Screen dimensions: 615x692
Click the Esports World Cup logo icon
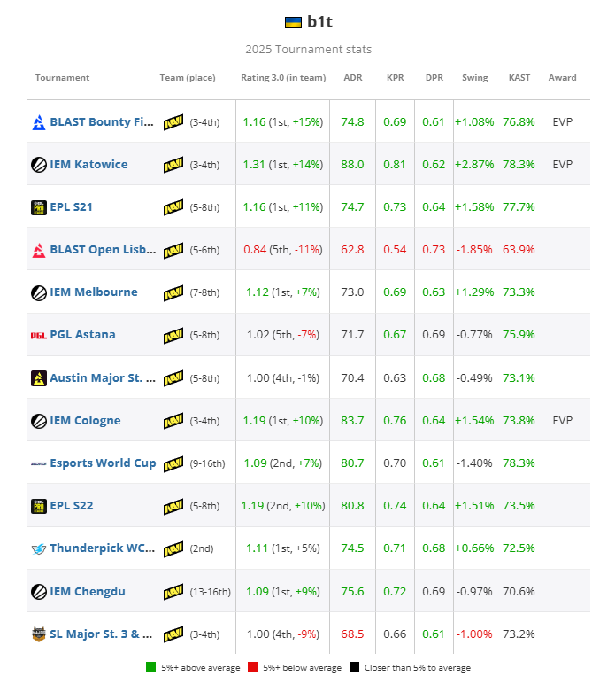coord(39,463)
